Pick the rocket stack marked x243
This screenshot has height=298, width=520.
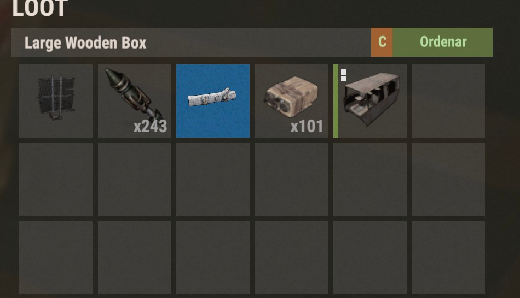pyautogui.click(x=135, y=101)
